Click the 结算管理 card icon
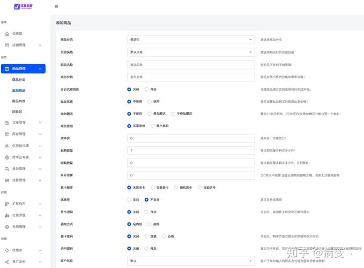The width and height of the screenshot is (364, 268). pos(7,180)
